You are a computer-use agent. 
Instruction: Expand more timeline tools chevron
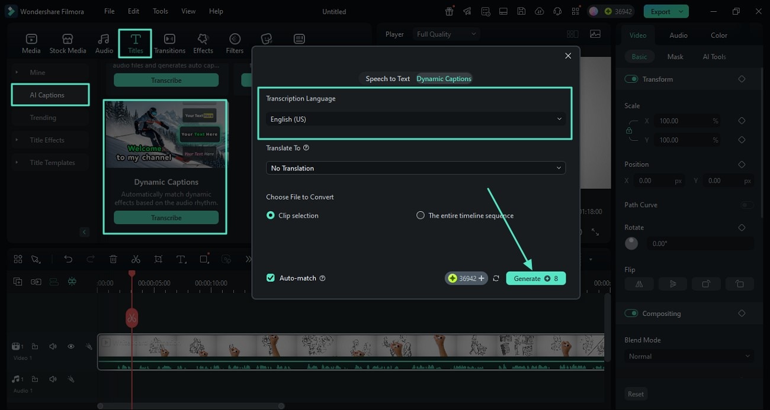tap(248, 259)
